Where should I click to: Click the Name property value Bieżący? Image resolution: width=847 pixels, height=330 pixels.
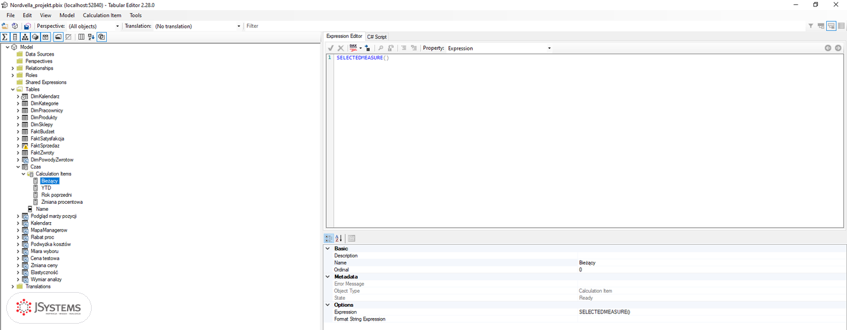click(587, 262)
